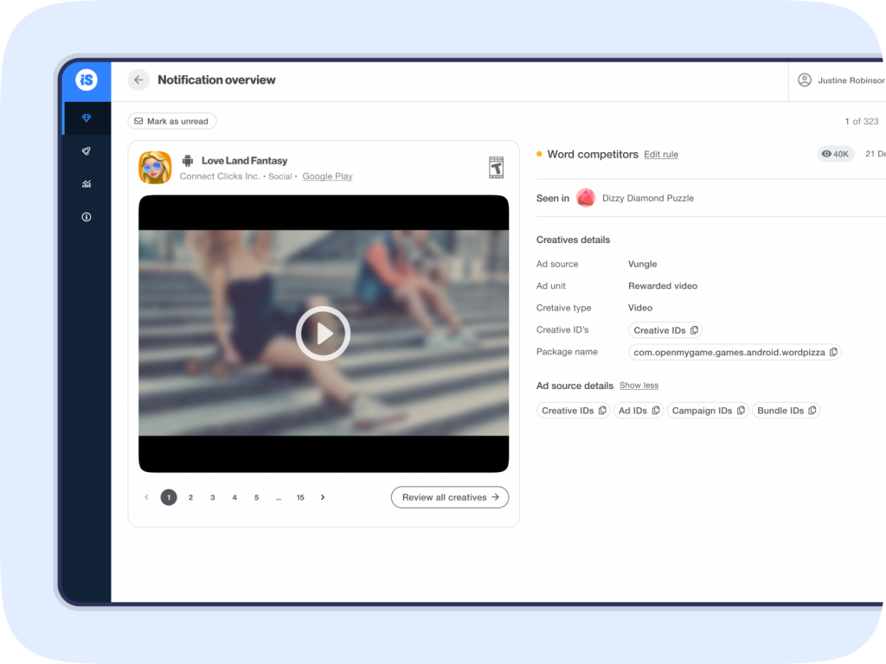886x664 pixels.
Task: Collapse Ad source details via Show less
Action: (639, 385)
